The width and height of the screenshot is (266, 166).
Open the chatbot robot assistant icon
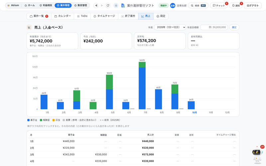[x=257, y=154]
